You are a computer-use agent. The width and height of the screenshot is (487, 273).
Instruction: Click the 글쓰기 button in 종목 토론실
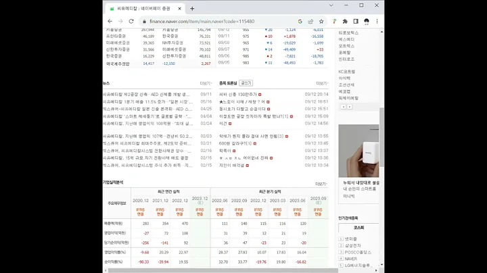click(246, 83)
